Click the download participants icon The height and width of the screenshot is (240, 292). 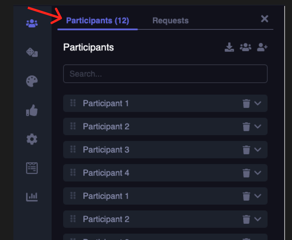[x=229, y=47]
